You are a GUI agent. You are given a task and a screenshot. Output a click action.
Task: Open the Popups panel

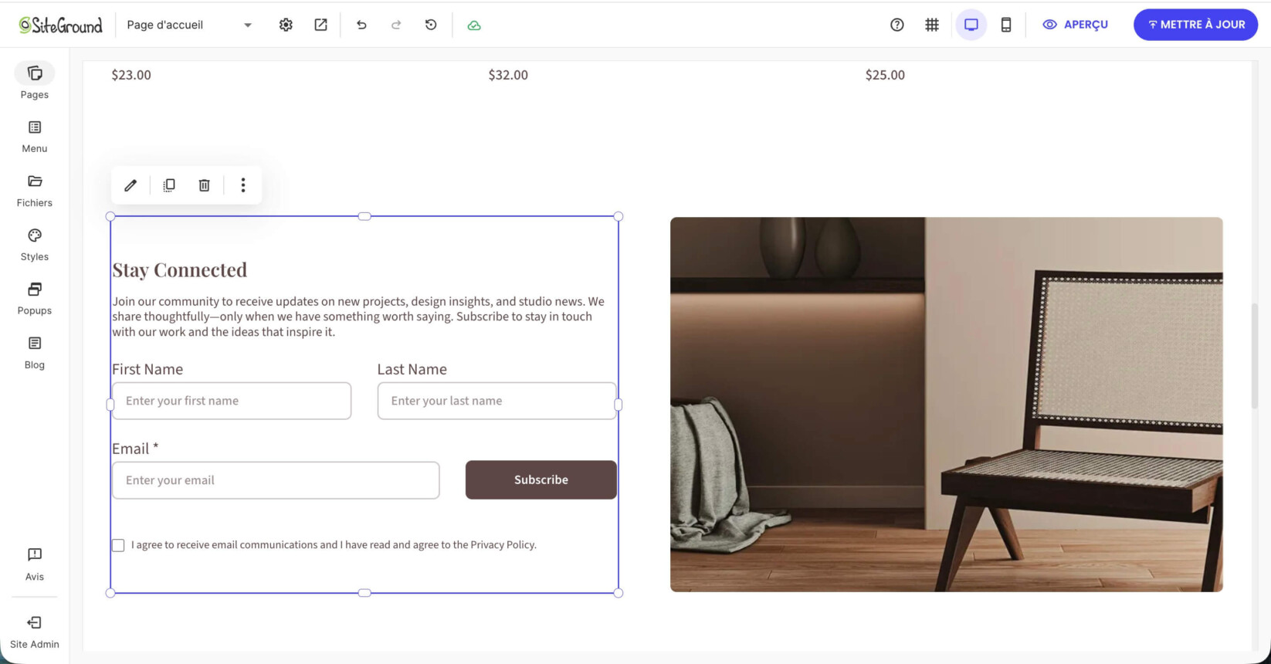(x=35, y=298)
